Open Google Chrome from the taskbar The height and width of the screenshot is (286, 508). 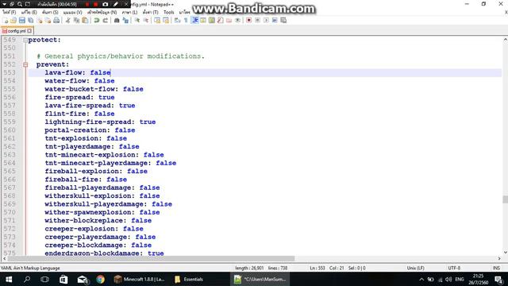tap(101, 279)
